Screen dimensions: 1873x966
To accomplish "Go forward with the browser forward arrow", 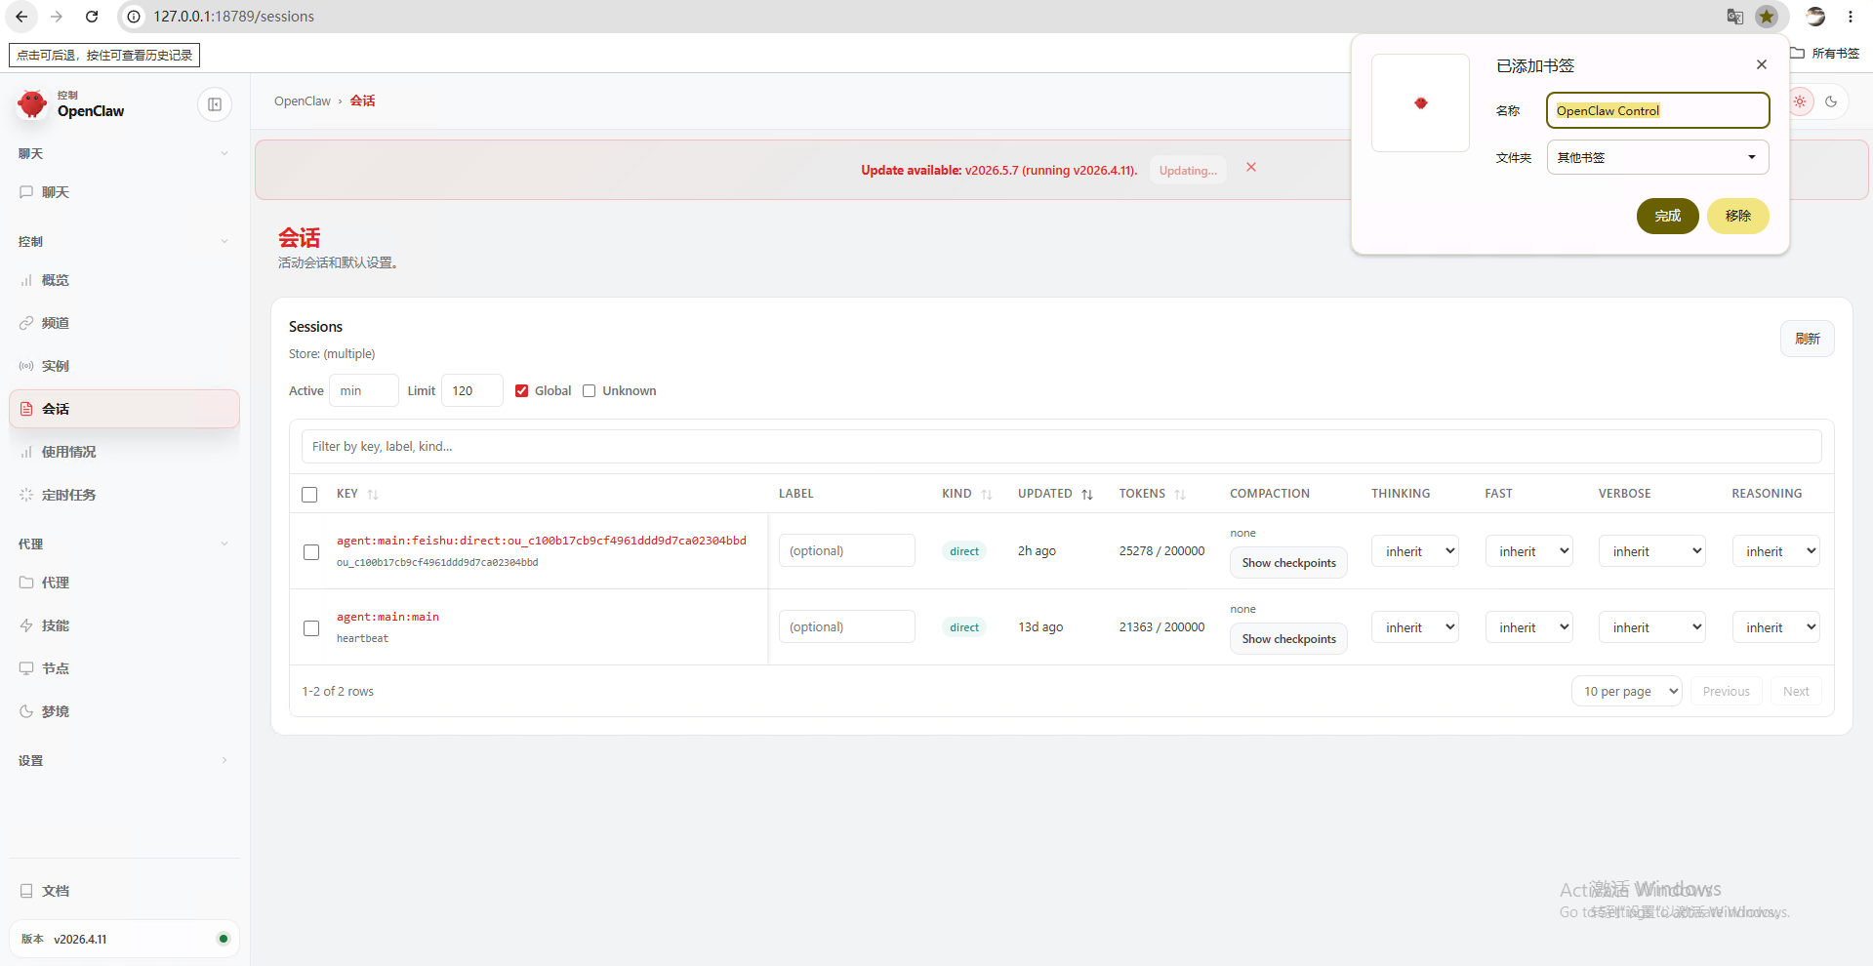I will (x=57, y=17).
